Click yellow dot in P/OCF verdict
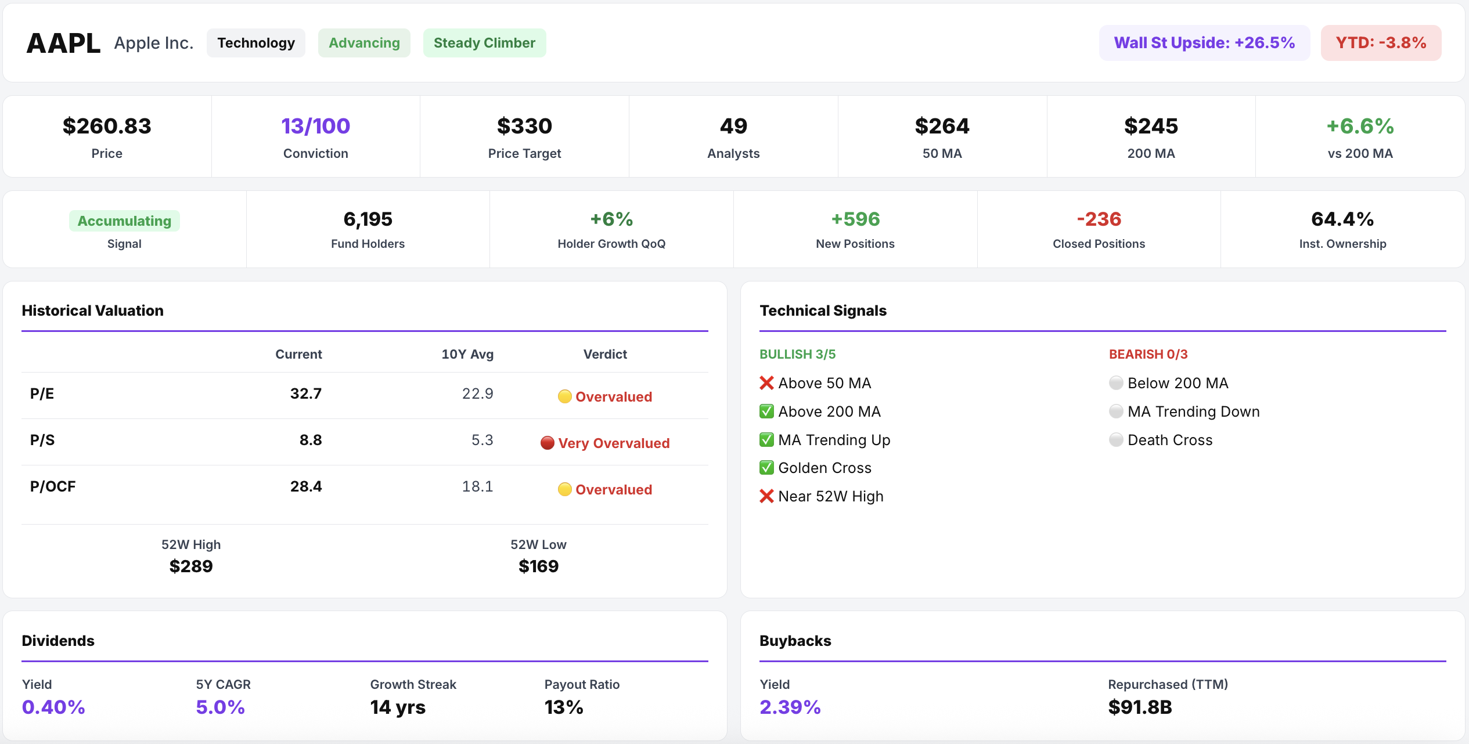Screen dimensions: 1469x744 tap(564, 490)
